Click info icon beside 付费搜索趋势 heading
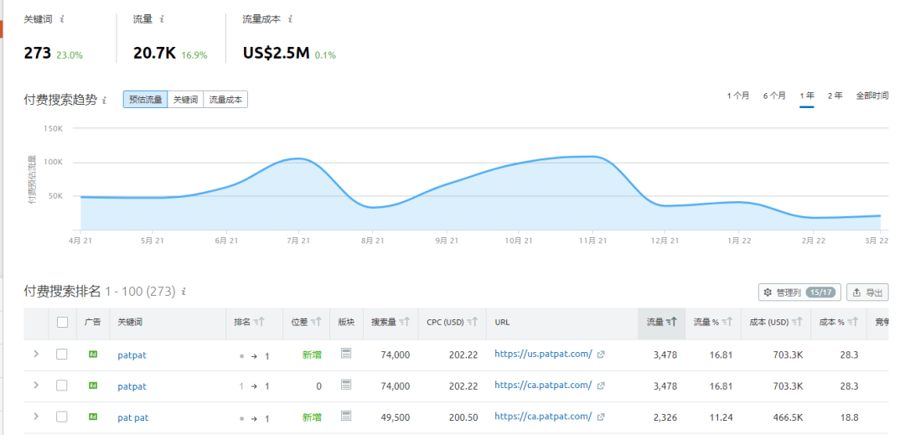Screen dimensions: 905x435 pos(105,100)
